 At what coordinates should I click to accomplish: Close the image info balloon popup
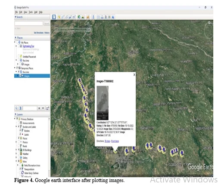pyautogui.click(x=134, y=75)
